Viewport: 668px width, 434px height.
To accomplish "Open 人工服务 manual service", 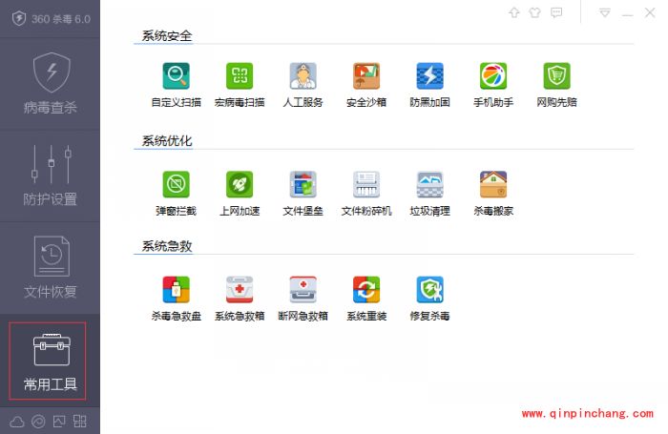I will coord(303,84).
